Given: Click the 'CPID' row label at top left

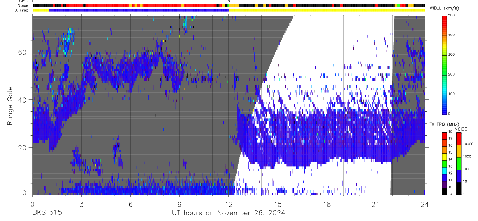Looking at the screenshot, I should 24,1.
